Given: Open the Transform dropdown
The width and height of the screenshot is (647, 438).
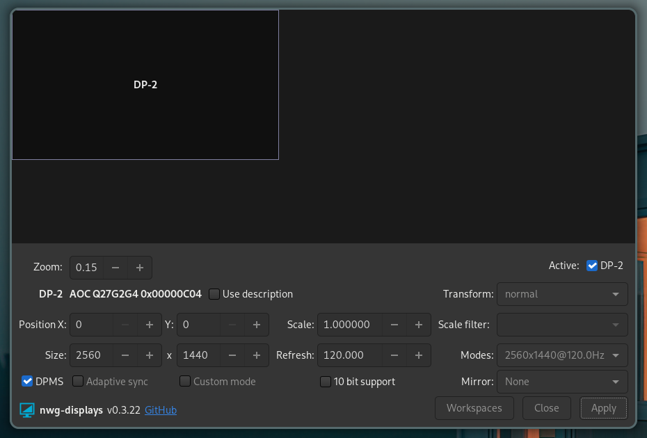Looking at the screenshot, I should tap(562, 294).
